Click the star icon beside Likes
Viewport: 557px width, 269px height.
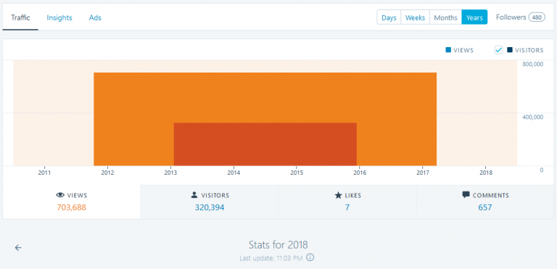click(338, 195)
